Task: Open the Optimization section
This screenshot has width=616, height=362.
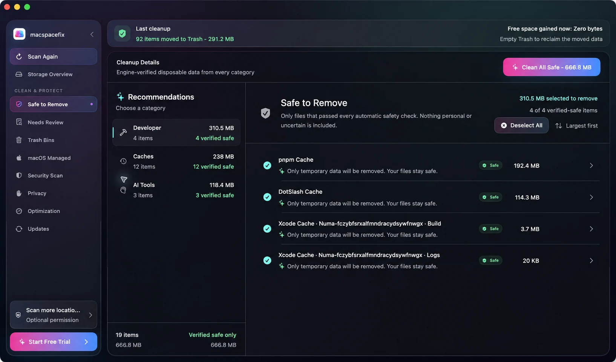Action: tap(54, 211)
